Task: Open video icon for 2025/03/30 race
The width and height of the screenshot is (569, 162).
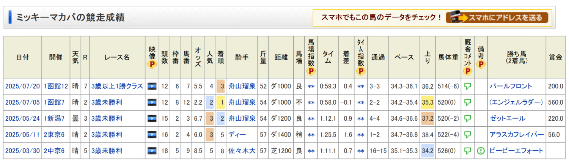Action: (152, 151)
